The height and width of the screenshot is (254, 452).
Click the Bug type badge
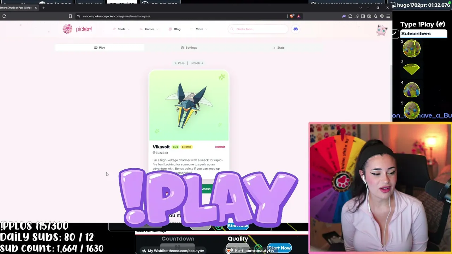click(175, 147)
